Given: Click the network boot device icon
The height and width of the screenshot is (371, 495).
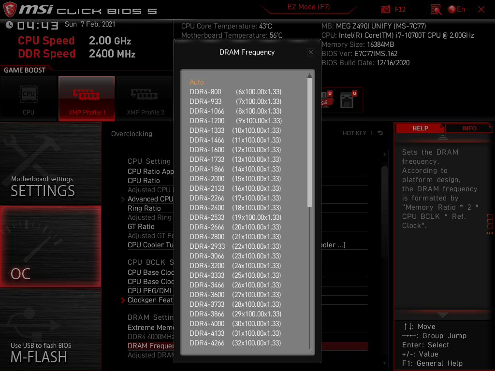Looking at the screenshot, I should (x=348, y=100).
